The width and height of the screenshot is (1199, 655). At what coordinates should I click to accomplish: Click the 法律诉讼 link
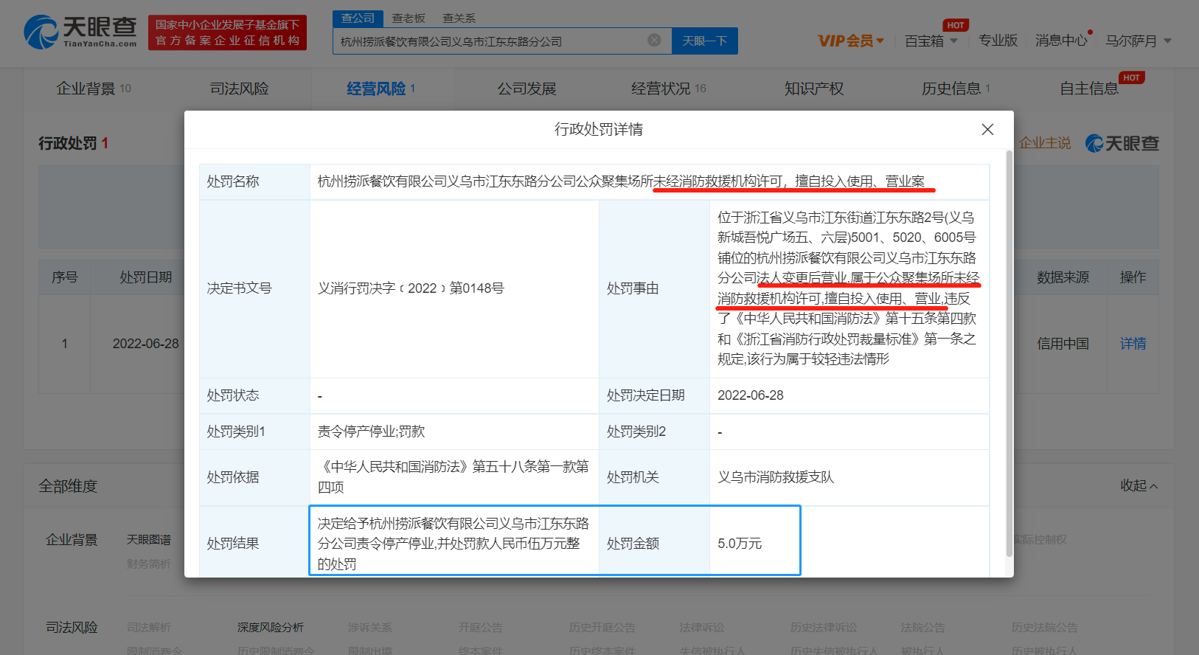click(x=702, y=628)
